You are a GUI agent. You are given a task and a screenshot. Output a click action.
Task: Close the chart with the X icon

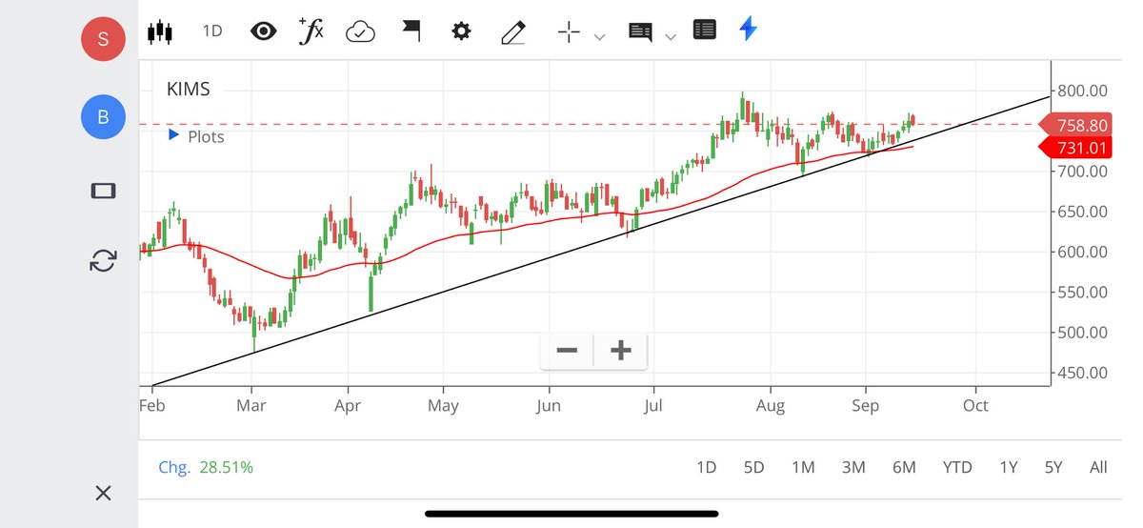tap(103, 493)
